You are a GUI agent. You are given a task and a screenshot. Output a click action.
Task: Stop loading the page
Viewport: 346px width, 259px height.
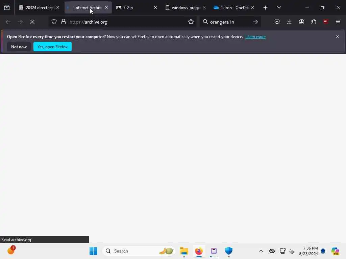(32, 22)
